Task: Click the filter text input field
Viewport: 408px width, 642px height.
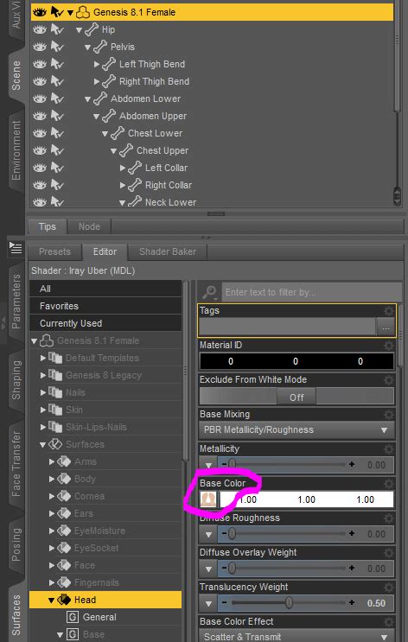Action: pos(311,292)
